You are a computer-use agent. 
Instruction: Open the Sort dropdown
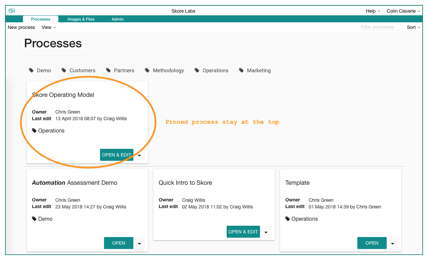[414, 27]
